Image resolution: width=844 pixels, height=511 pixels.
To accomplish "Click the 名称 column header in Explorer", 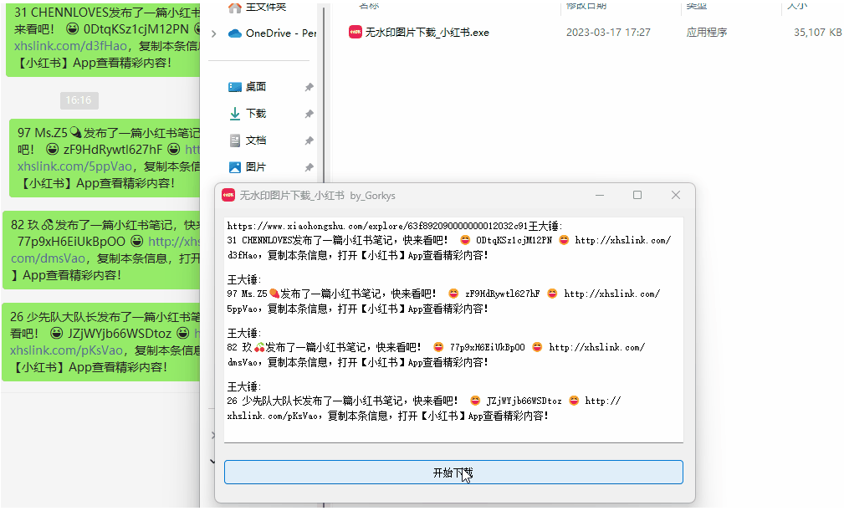I will coord(369,5).
